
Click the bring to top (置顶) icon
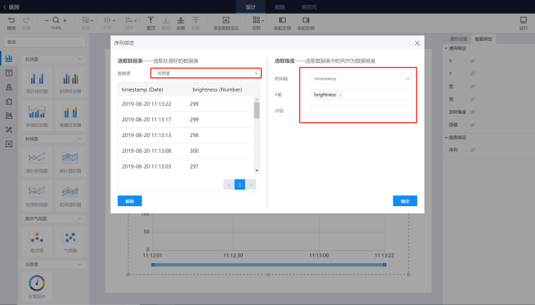point(151,20)
